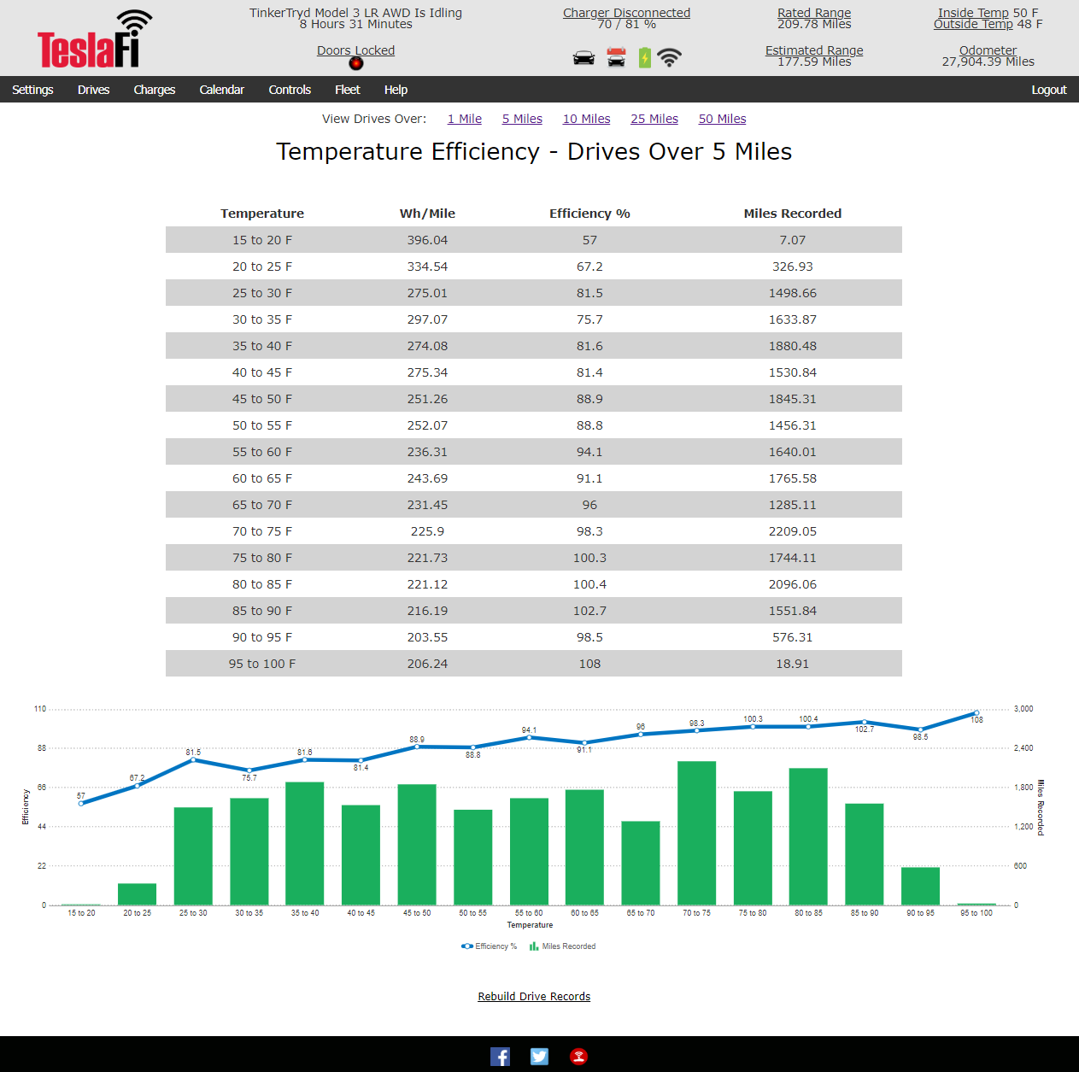Select the 95 to 100 F row label
The width and height of the screenshot is (1079, 1072).
point(262,664)
